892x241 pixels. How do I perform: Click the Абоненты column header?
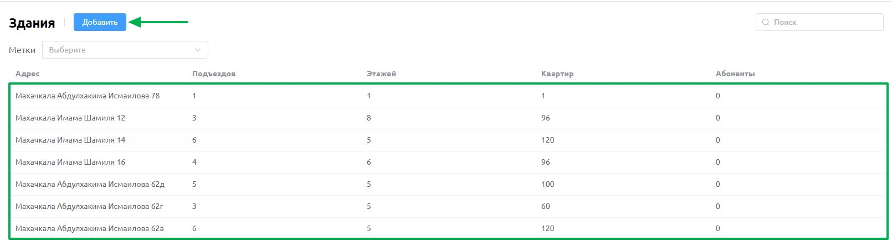(x=735, y=74)
